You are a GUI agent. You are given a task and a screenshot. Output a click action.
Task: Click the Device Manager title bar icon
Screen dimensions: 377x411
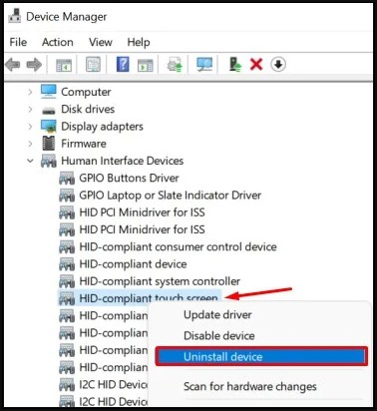[x=15, y=16]
